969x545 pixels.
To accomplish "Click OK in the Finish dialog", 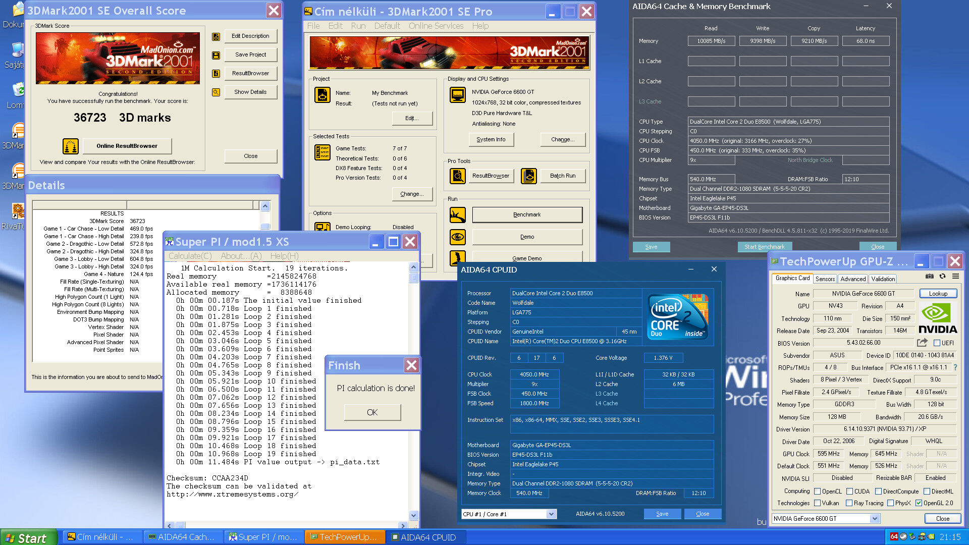I will pos(372,412).
